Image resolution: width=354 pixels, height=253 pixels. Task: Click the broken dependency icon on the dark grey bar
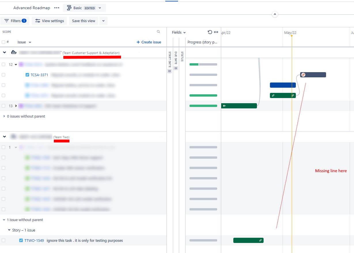(x=303, y=74)
